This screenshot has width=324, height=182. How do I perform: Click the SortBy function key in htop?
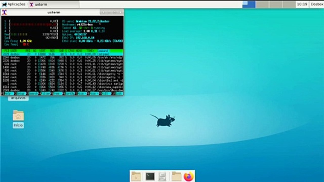tap(70, 94)
